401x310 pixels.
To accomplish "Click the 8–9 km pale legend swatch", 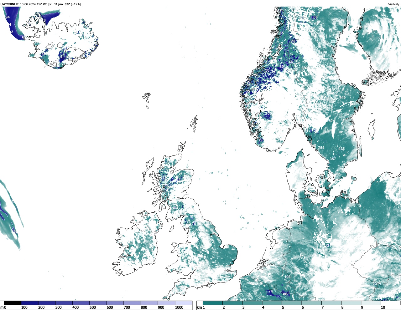I will [352, 303].
